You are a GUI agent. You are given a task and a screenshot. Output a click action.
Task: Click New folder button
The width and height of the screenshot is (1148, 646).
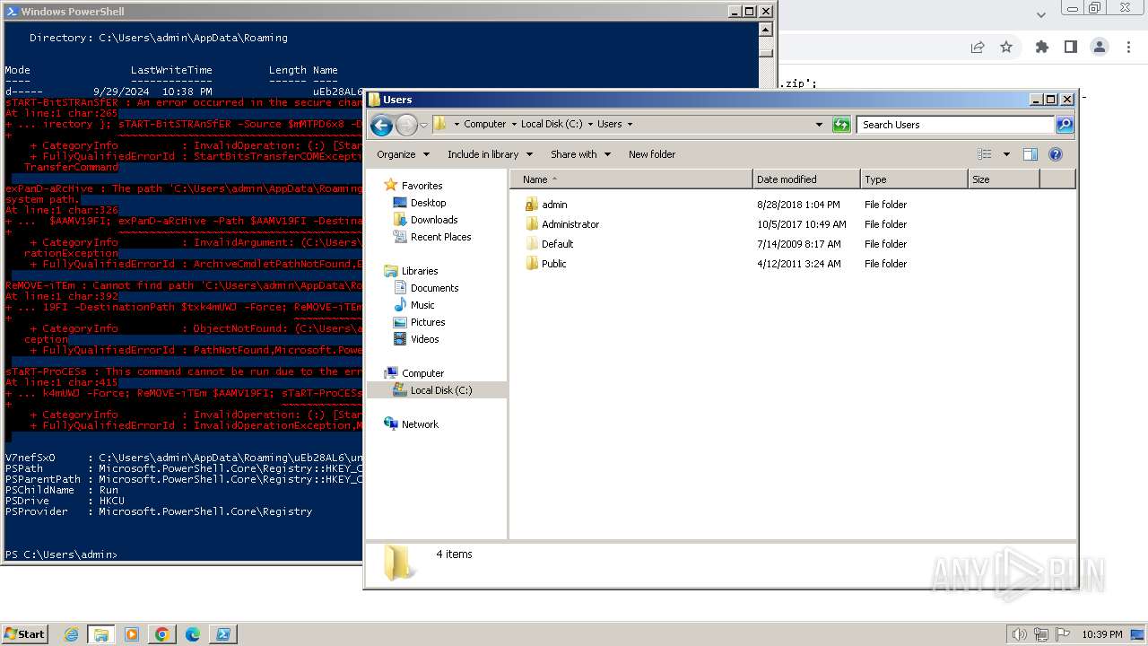(652, 154)
